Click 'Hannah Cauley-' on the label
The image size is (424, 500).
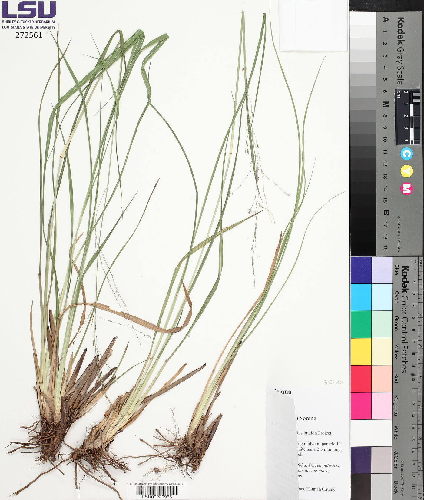321,489
